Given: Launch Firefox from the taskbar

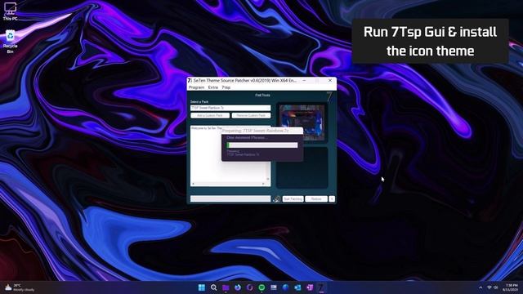Looking at the screenshot, I should point(238,287).
